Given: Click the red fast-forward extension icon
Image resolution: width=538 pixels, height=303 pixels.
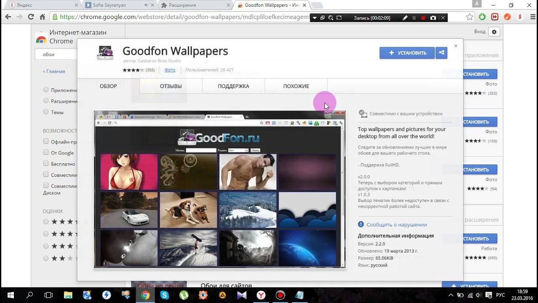Looking at the screenshot, I should click(x=495, y=17).
